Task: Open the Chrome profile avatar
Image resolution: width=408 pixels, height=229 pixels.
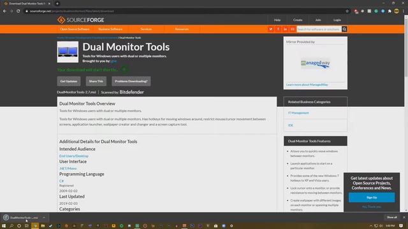Action: tap(397, 11)
